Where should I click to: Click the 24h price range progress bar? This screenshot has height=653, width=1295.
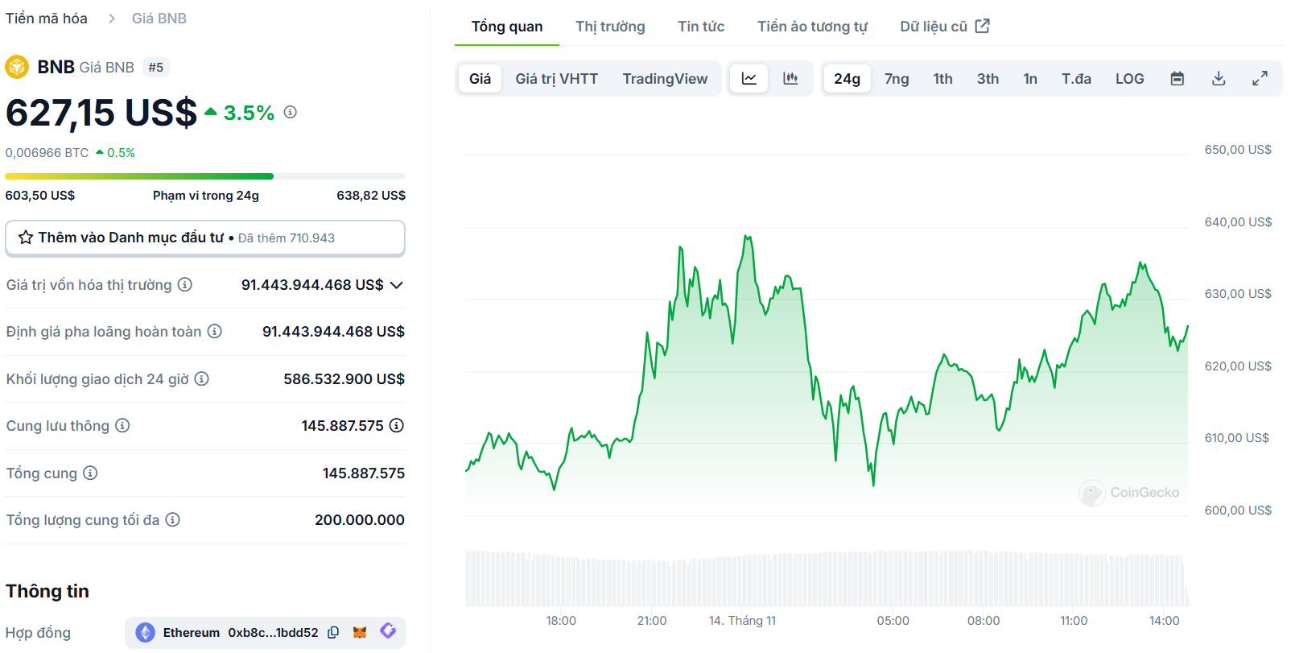click(205, 176)
